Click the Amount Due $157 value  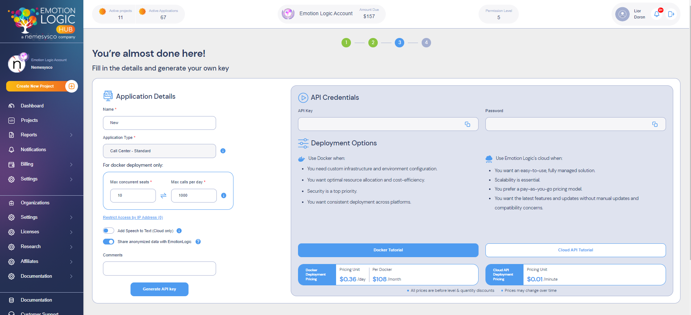point(369,16)
